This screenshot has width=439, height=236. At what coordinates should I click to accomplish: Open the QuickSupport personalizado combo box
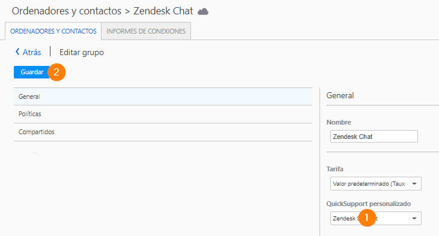(x=375, y=218)
